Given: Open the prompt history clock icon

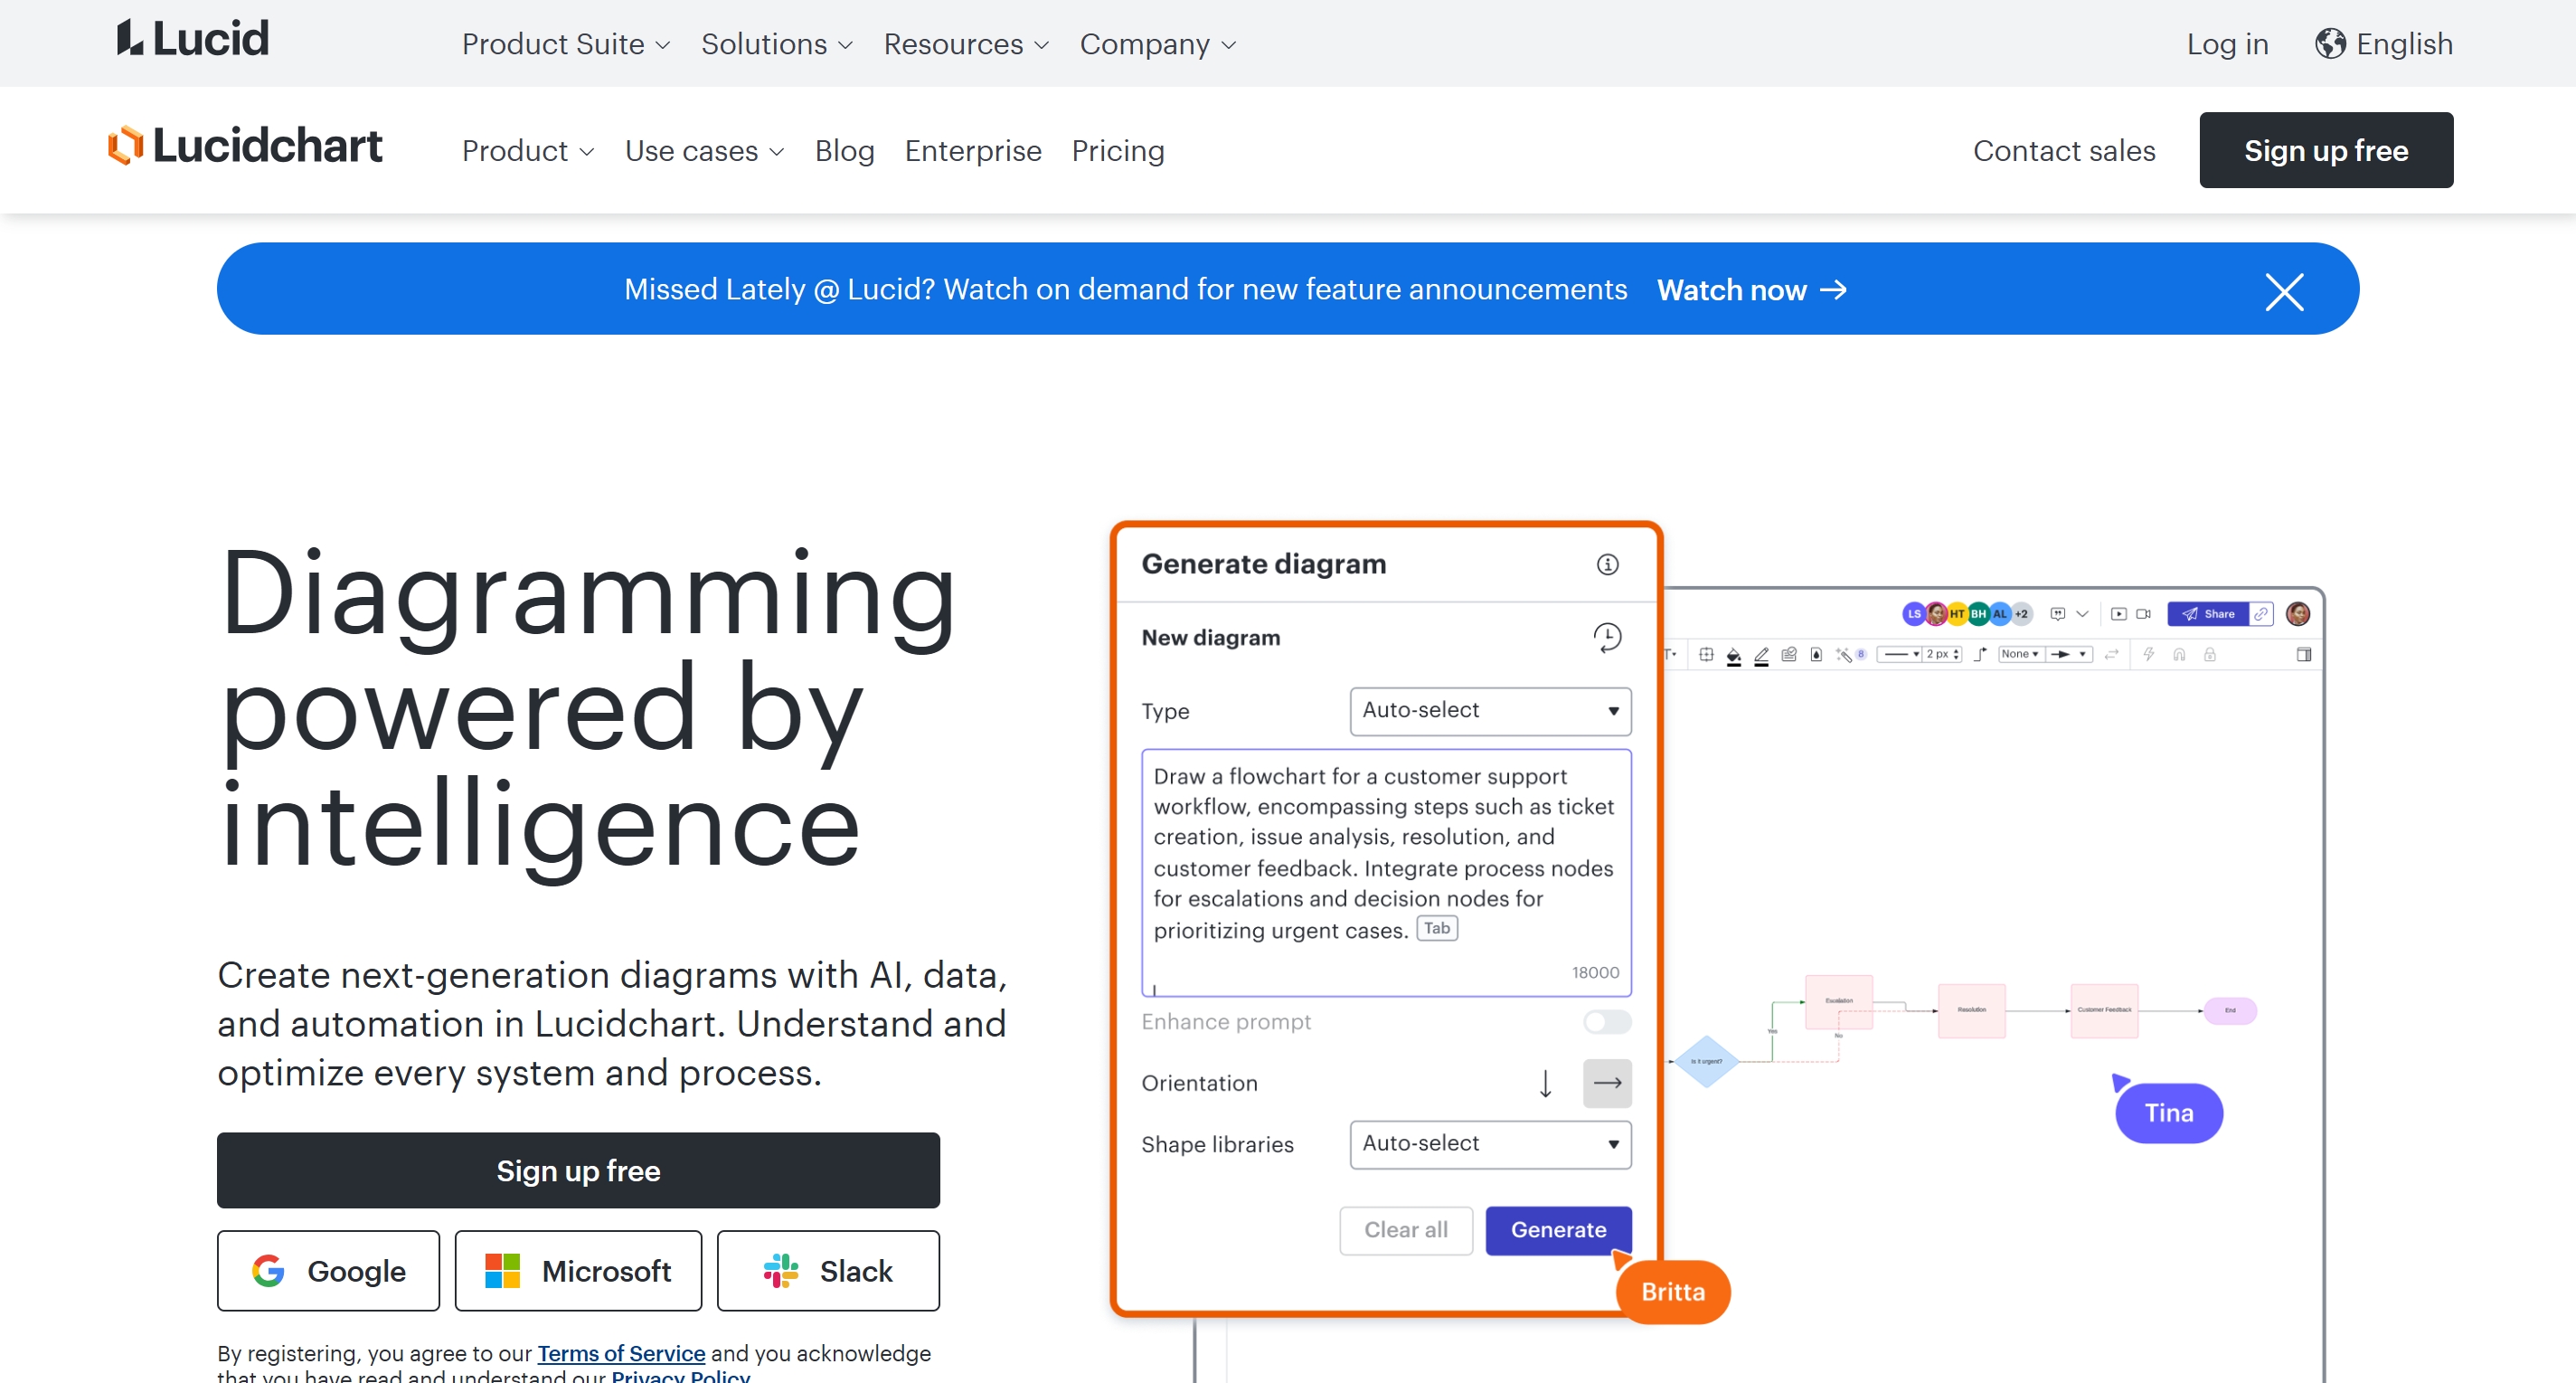Looking at the screenshot, I should [1607, 638].
